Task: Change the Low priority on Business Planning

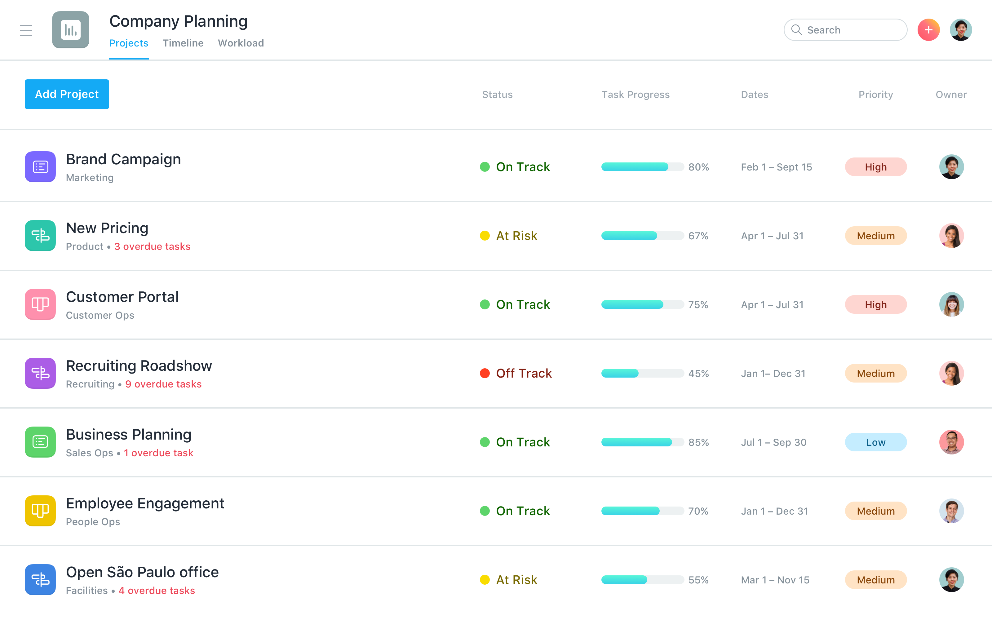Action: click(x=875, y=442)
